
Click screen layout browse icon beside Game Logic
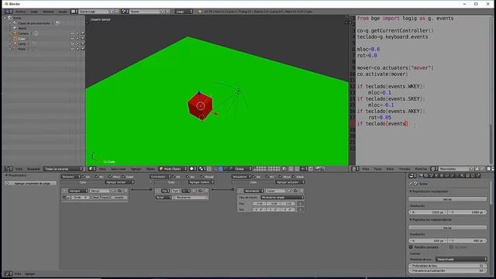74,12
